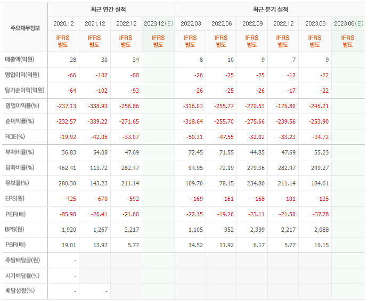368x301 pixels.
Task: Click the 2022.12 operating profit -88
Action: click(135, 75)
